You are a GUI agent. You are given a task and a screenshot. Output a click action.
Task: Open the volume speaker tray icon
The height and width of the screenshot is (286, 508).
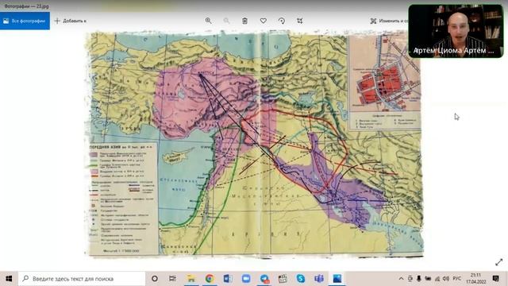(x=446, y=279)
